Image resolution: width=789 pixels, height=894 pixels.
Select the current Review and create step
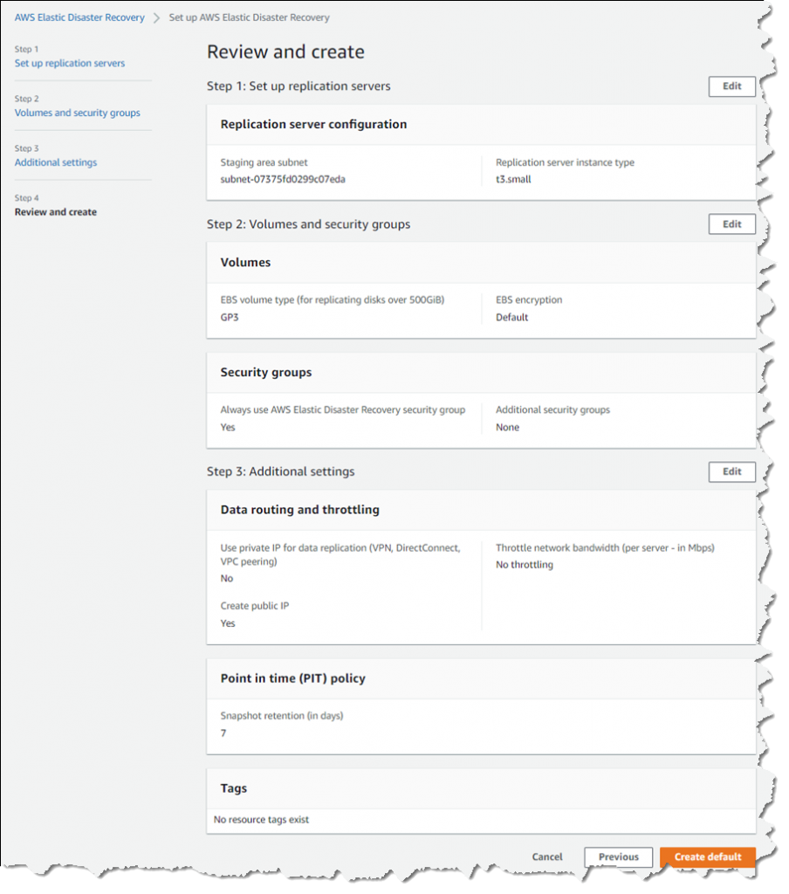point(55,212)
